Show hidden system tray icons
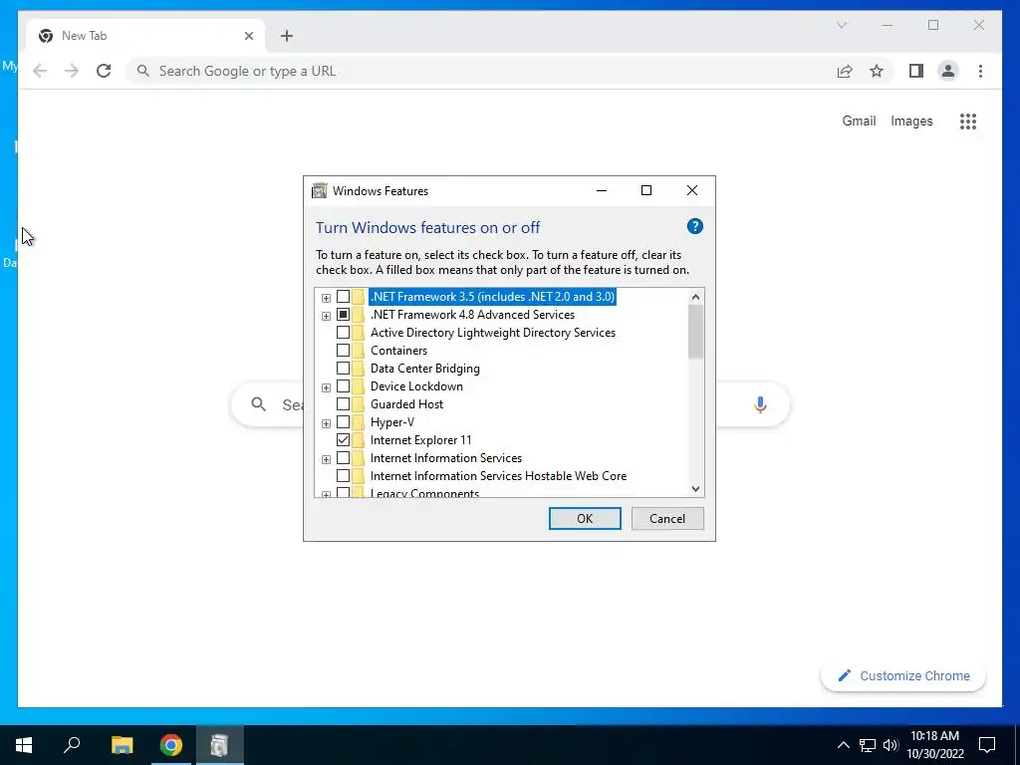The image size is (1020, 765). click(x=843, y=745)
